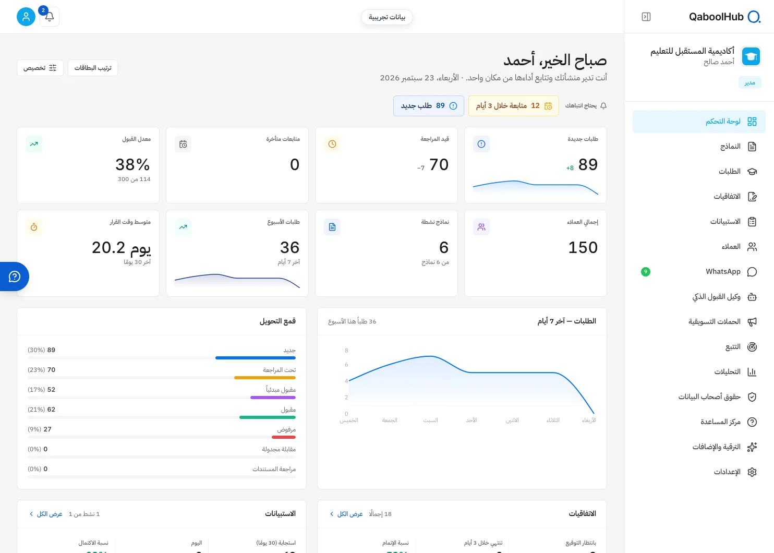Go to النماذج in sidebar
This screenshot has width=774, height=553.
(699, 147)
